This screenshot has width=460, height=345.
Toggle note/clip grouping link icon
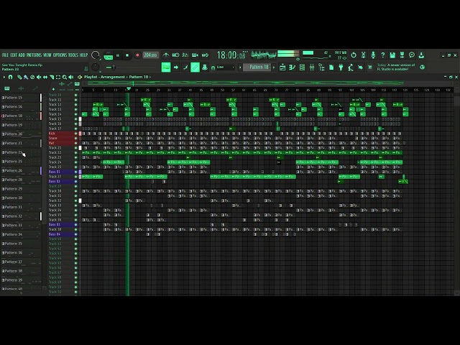[195, 67]
